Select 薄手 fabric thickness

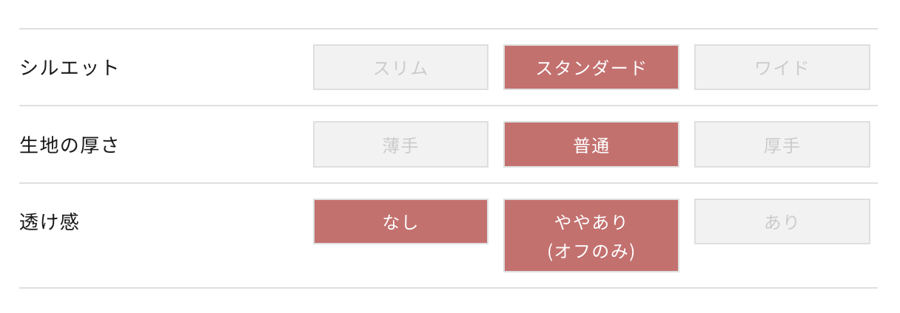pyautogui.click(x=400, y=145)
